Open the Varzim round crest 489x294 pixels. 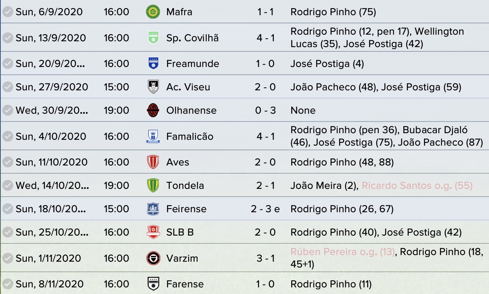pyautogui.click(x=153, y=258)
